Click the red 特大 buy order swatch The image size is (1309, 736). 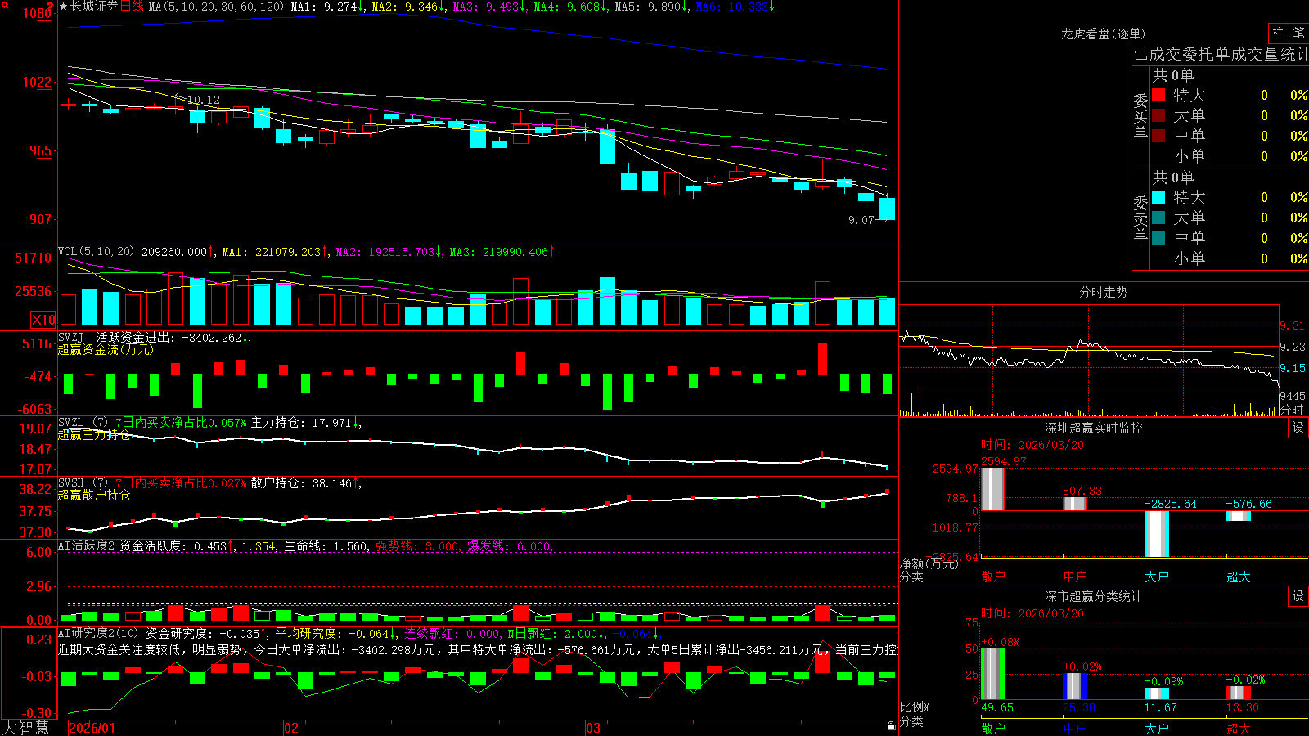(1158, 95)
